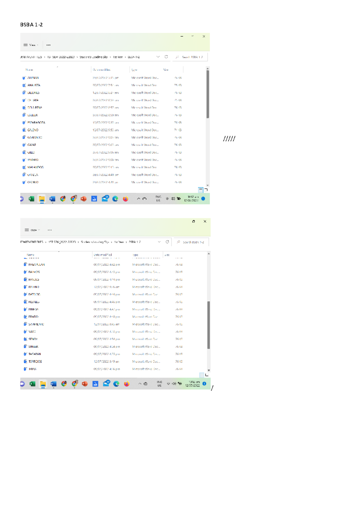345x528 pixels.
Task: Switch upper window to details view
Action: [x=201, y=190]
